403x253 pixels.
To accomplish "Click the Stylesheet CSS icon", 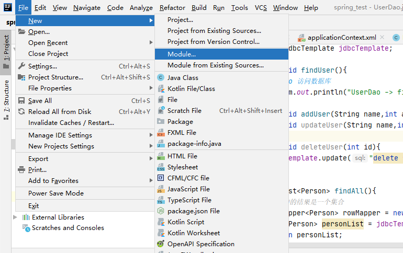I will (161, 167).
